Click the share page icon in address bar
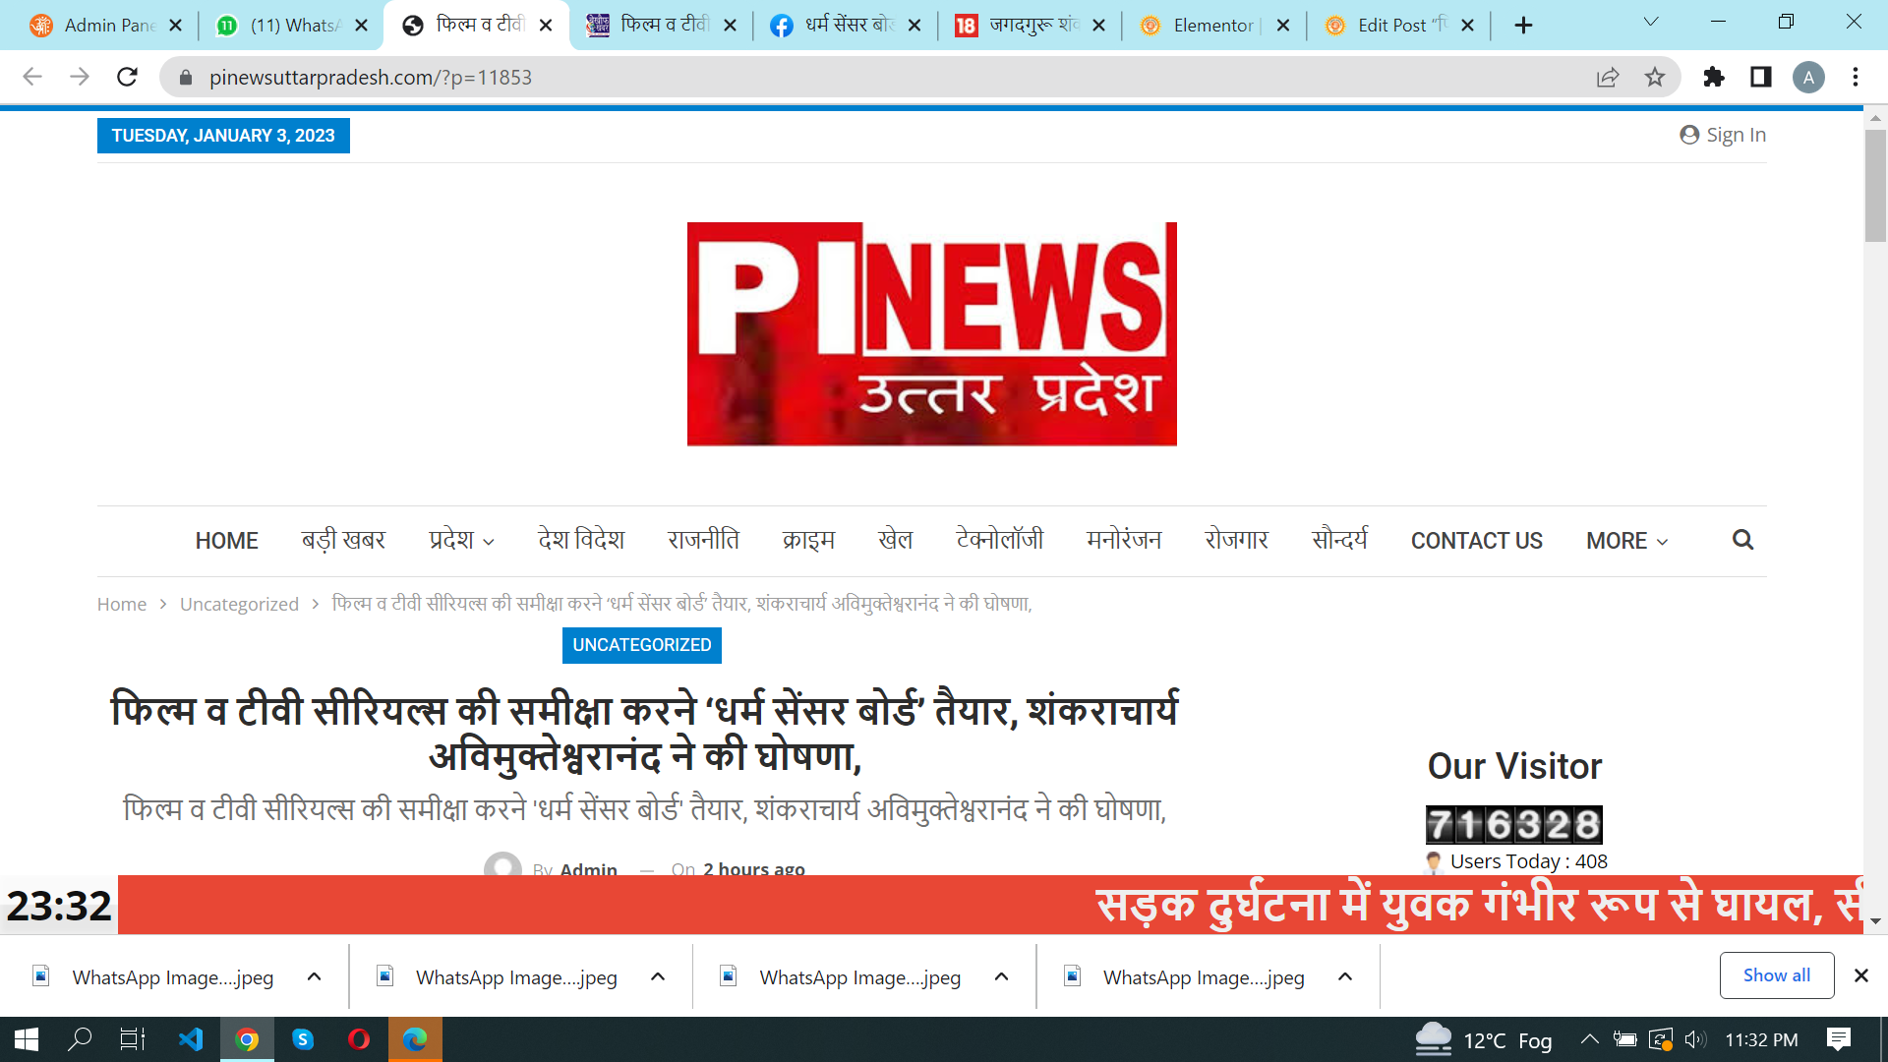The width and height of the screenshot is (1888, 1062). (x=1608, y=77)
